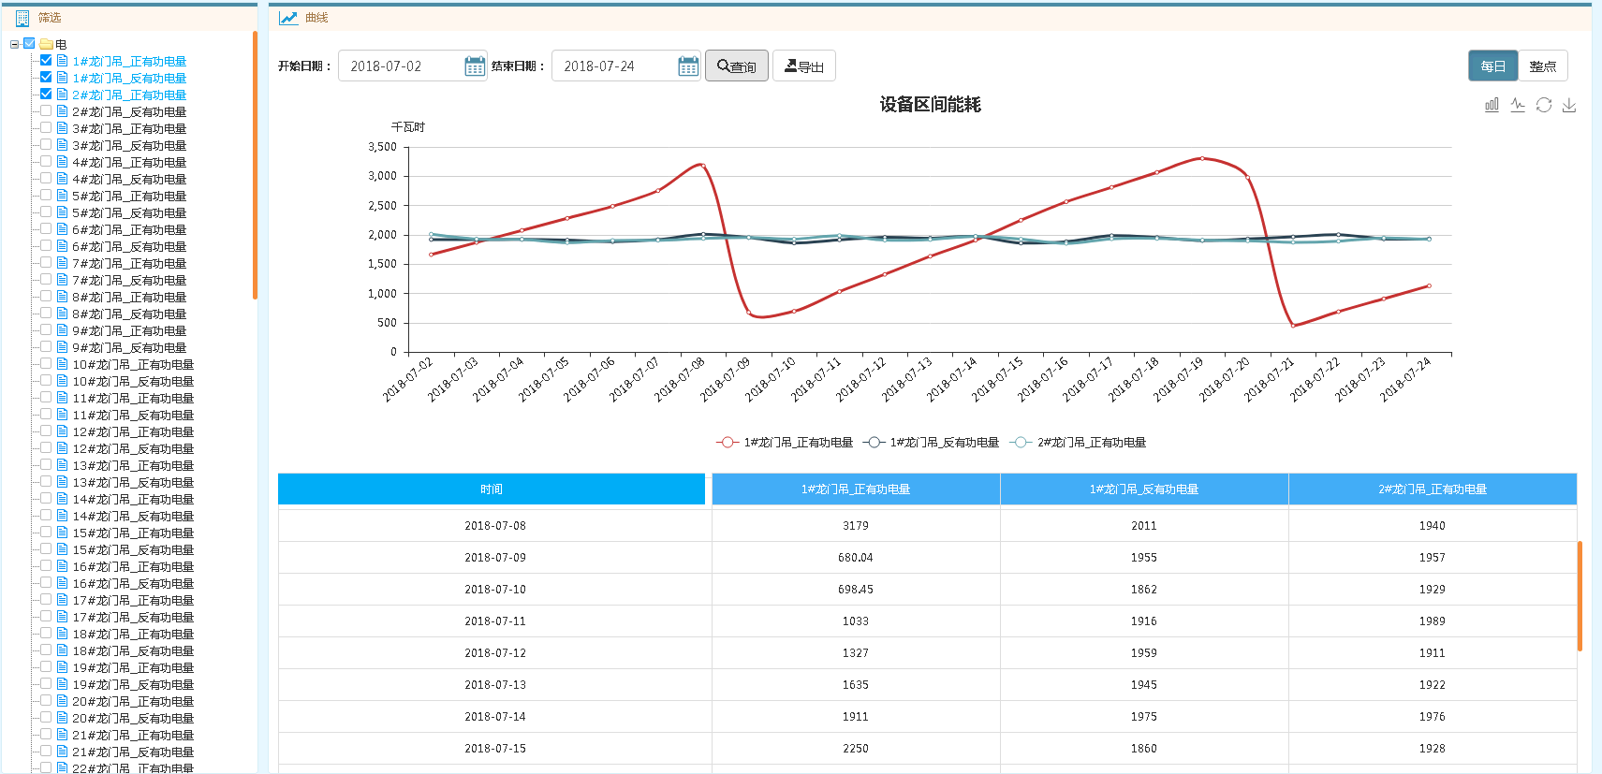This screenshot has height=774, width=1602.
Task: Toggle legend 2#龙门吊_正有功电量 series
Action: (1078, 442)
